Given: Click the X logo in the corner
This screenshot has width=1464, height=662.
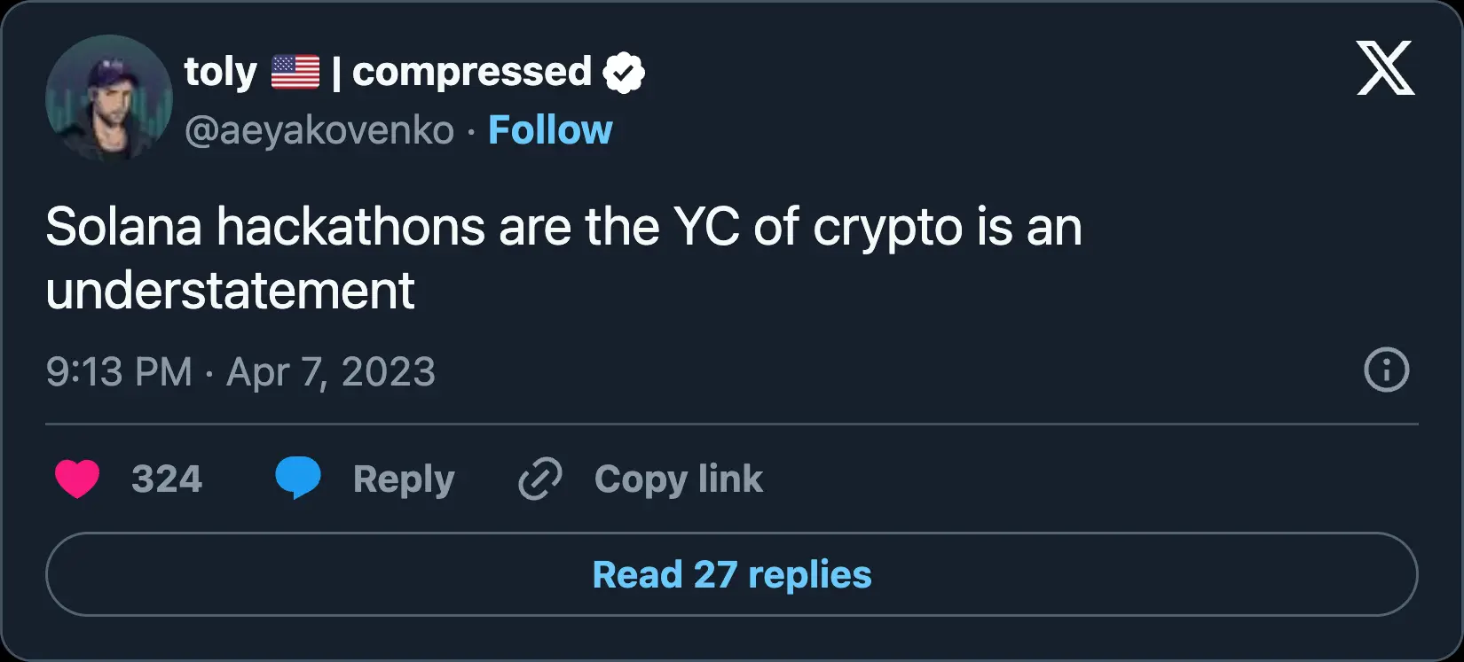Looking at the screenshot, I should [x=1385, y=68].
